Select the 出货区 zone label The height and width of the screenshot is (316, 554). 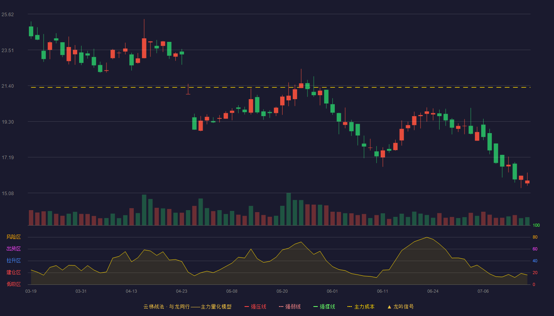[13, 249]
